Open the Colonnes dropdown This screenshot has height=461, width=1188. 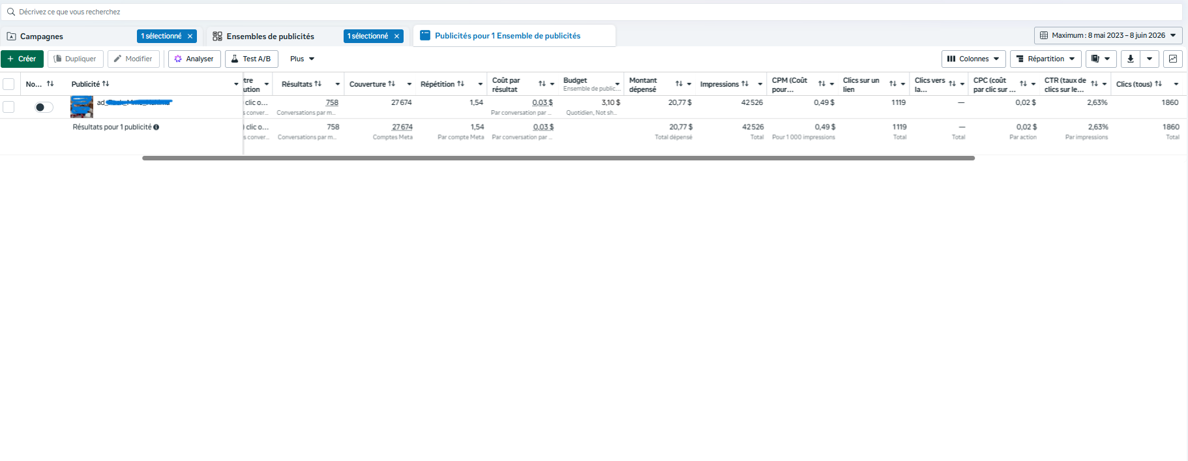tap(973, 59)
